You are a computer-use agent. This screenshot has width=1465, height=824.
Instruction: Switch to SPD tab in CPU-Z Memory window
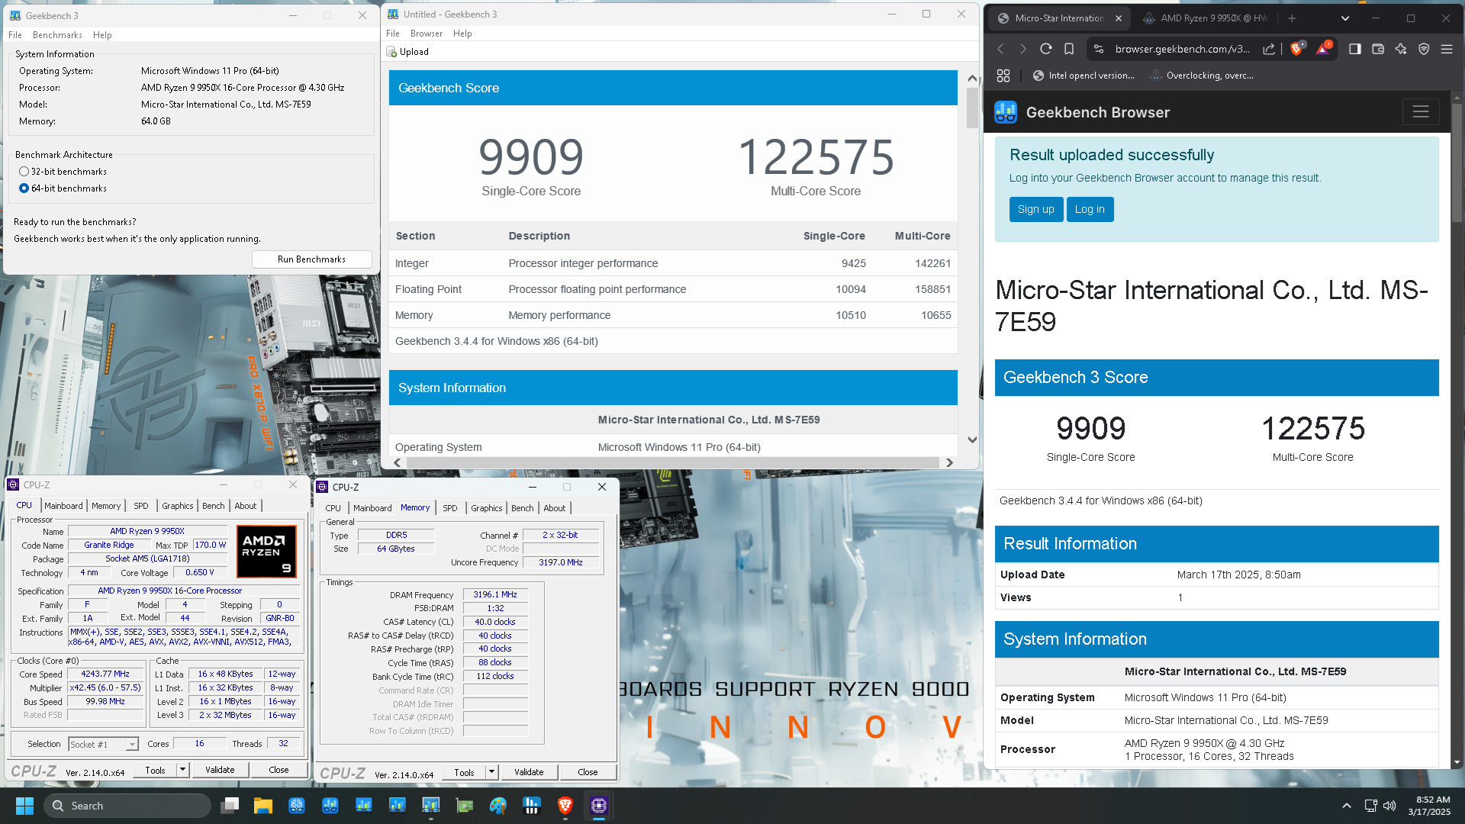click(x=450, y=508)
